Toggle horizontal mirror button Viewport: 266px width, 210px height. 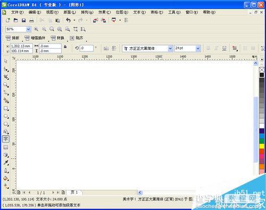click(106, 48)
